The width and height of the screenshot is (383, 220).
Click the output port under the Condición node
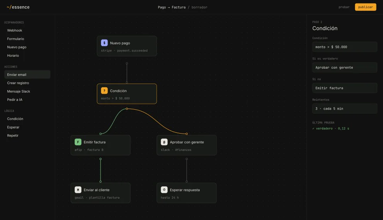click(127, 109)
